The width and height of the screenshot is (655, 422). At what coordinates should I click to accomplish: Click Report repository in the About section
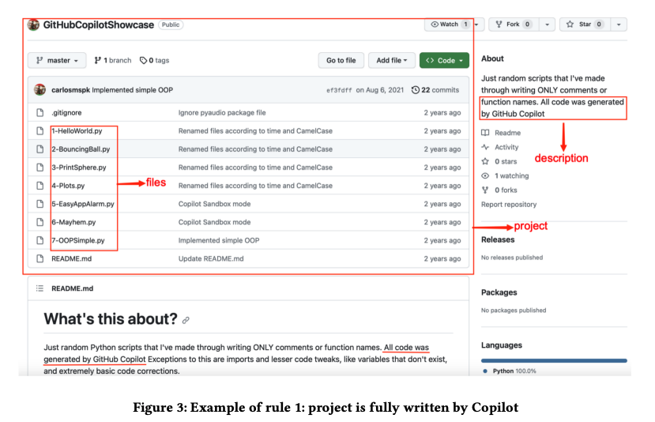[509, 205]
